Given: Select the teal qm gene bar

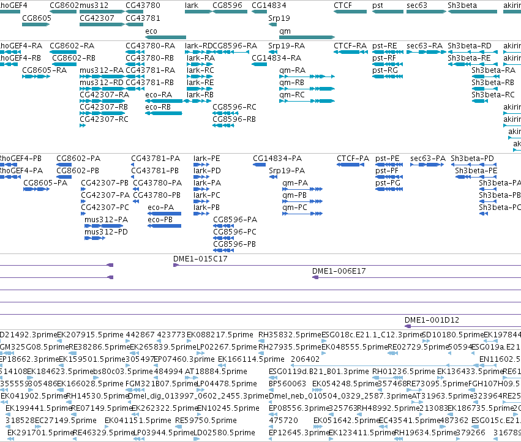Looking at the screenshot, I should pyautogui.click(x=307, y=37).
